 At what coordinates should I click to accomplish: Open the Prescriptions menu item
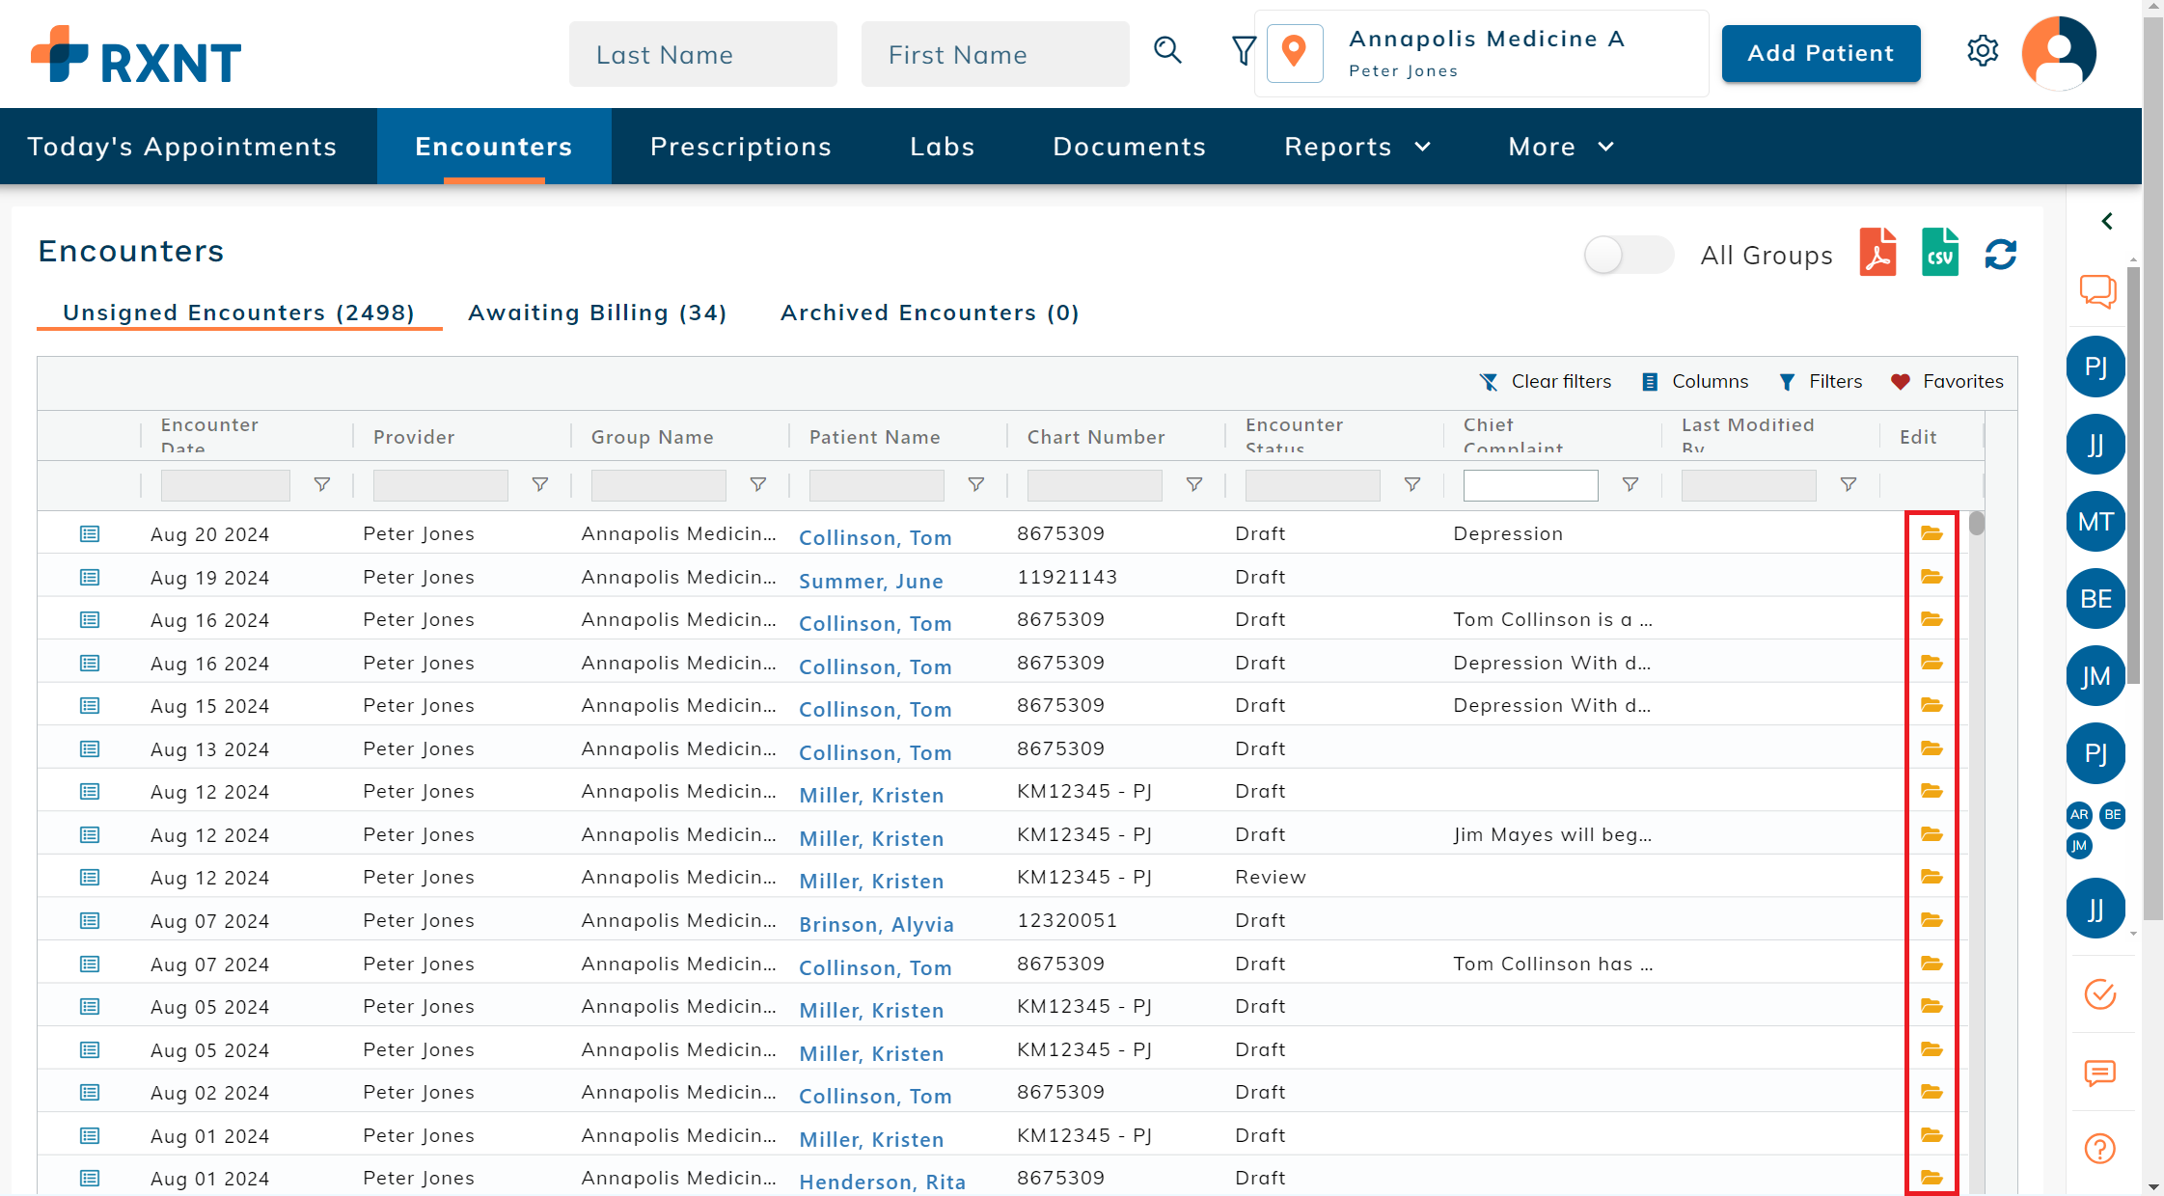point(740,147)
